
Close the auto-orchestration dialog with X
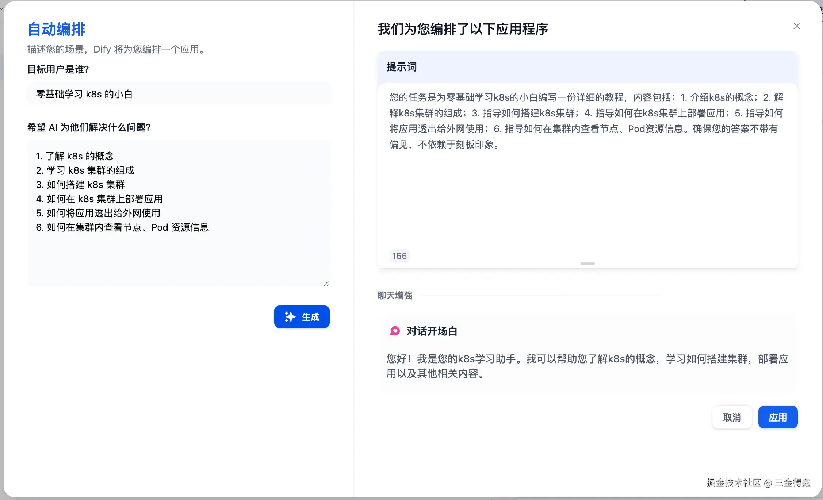click(796, 26)
